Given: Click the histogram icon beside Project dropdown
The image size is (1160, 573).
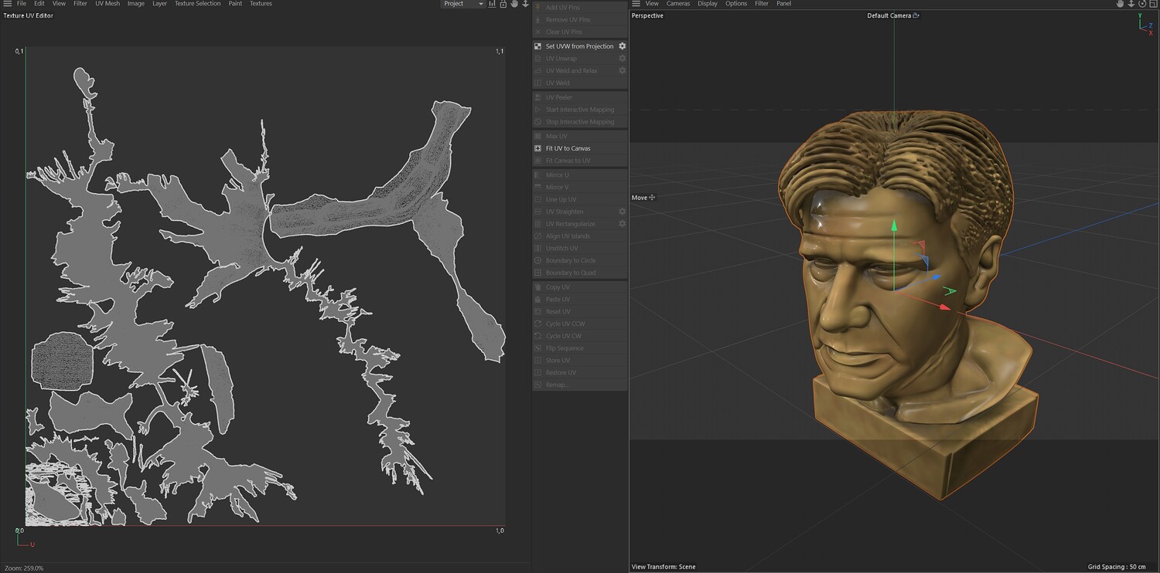Looking at the screenshot, I should coord(492,4).
